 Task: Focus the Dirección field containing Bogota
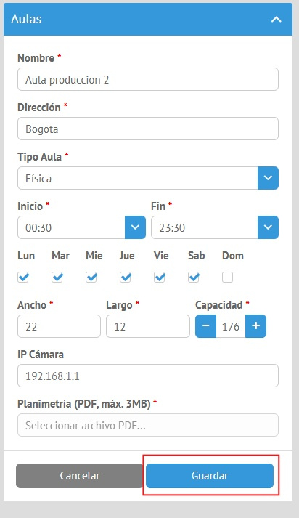click(x=148, y=129)
